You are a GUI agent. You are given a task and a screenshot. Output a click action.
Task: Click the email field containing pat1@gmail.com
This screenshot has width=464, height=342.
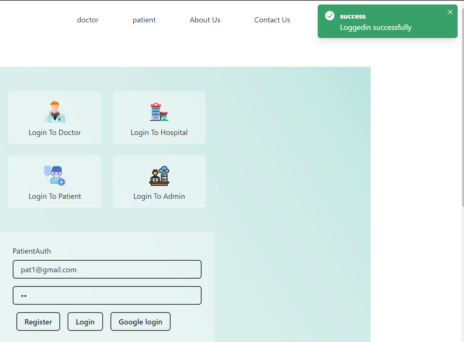[x=107, y=269]
